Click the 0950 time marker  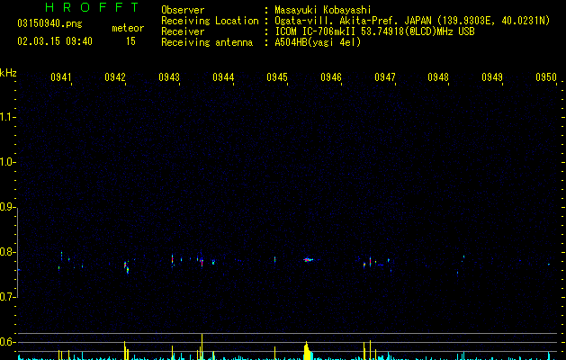point(546,76)
